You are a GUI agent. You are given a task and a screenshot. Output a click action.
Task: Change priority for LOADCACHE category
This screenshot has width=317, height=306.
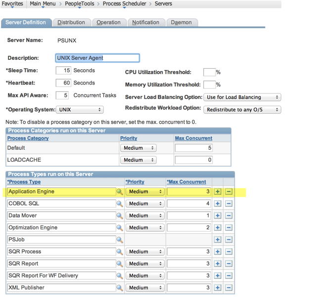click(138, 160)
